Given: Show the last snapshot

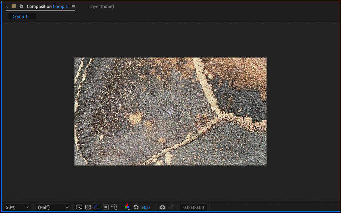Looking at the screenshot, I should (170, 207).
